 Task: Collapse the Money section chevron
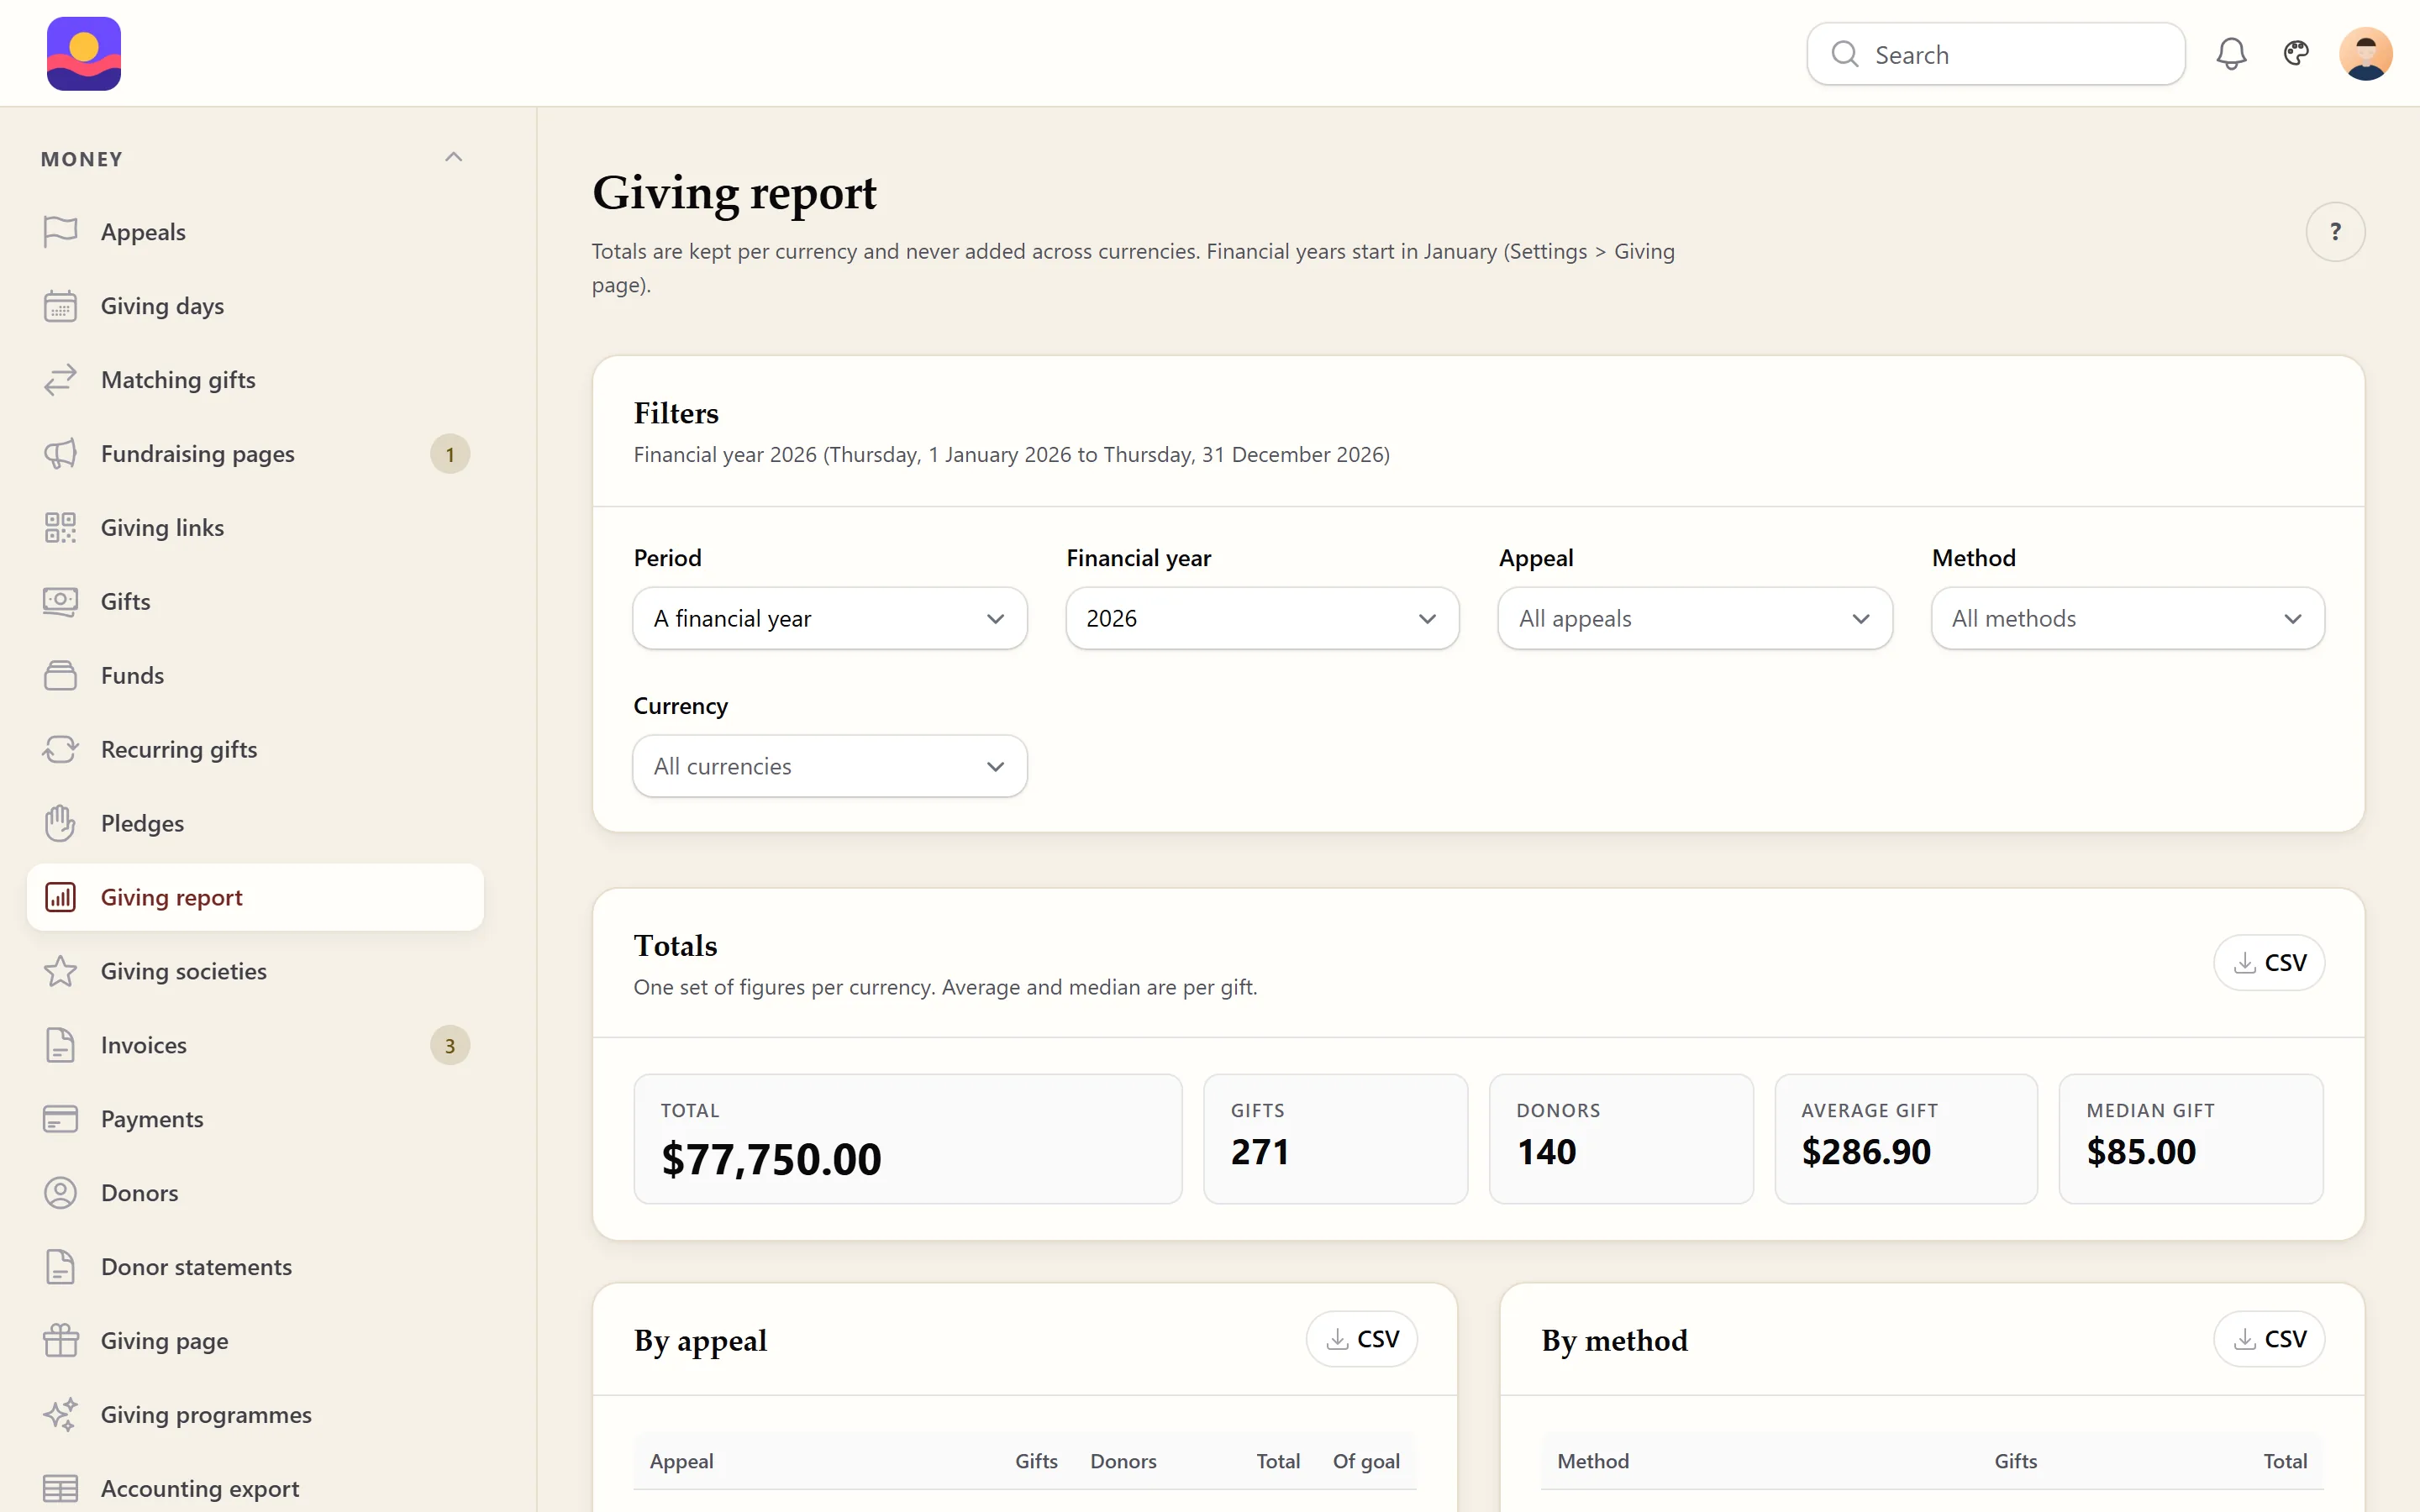click(453, 157)
